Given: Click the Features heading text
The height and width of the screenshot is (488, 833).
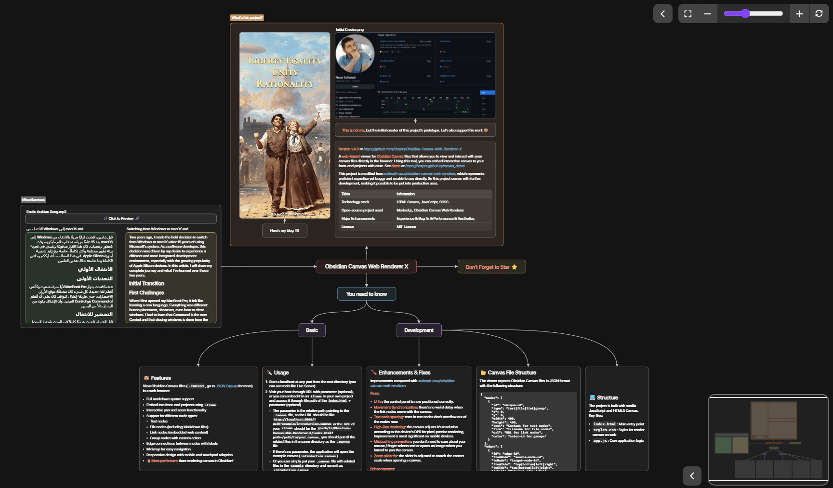Looking at the screenshot, I should click(x=161, y=378).
